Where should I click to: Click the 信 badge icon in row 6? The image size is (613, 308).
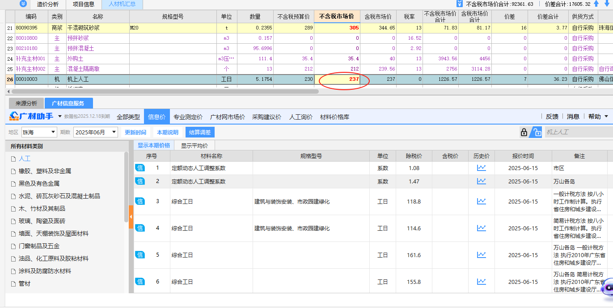(x=140, y=282)
